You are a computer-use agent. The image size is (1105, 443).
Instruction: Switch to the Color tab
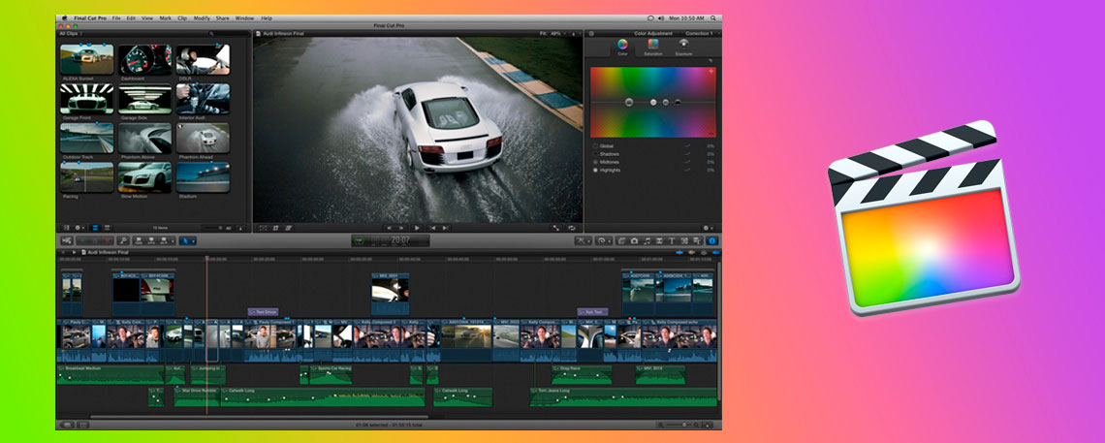pos(622,47)
